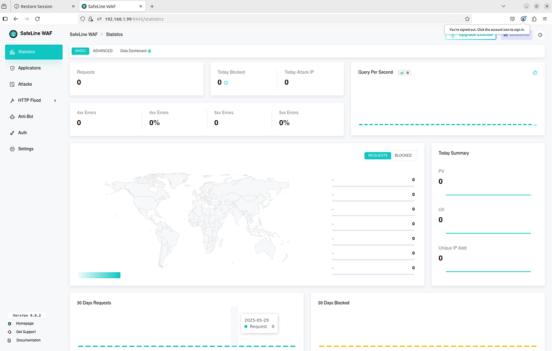
Task: Click the tracking protection shield icon
Action: pos(82,19)
